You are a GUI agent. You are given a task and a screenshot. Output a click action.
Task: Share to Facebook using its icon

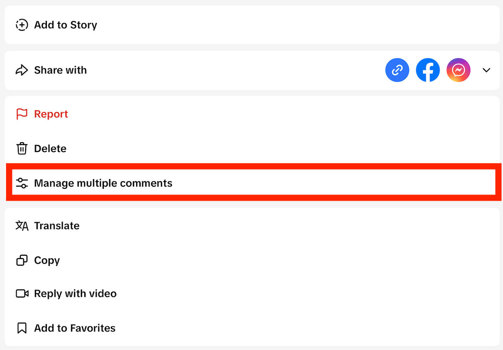click(x=428, y=70)
